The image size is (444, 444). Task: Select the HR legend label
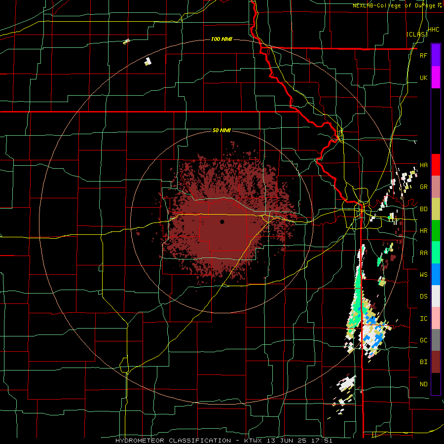coord(423,231)
